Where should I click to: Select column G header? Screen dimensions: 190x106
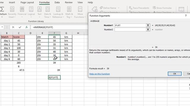click(x=66, y=33)
